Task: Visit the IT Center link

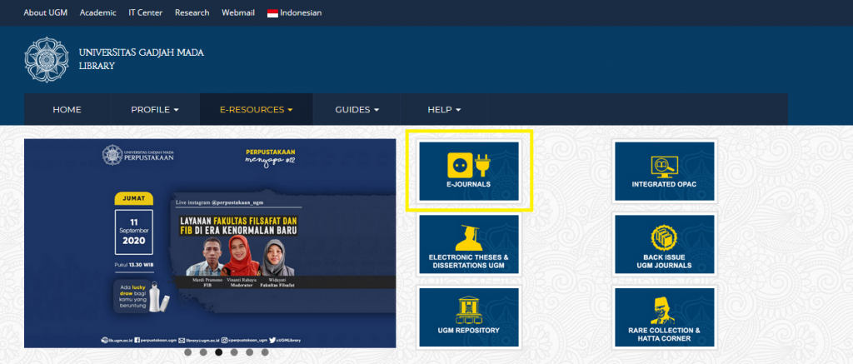Action: point(145,12)
